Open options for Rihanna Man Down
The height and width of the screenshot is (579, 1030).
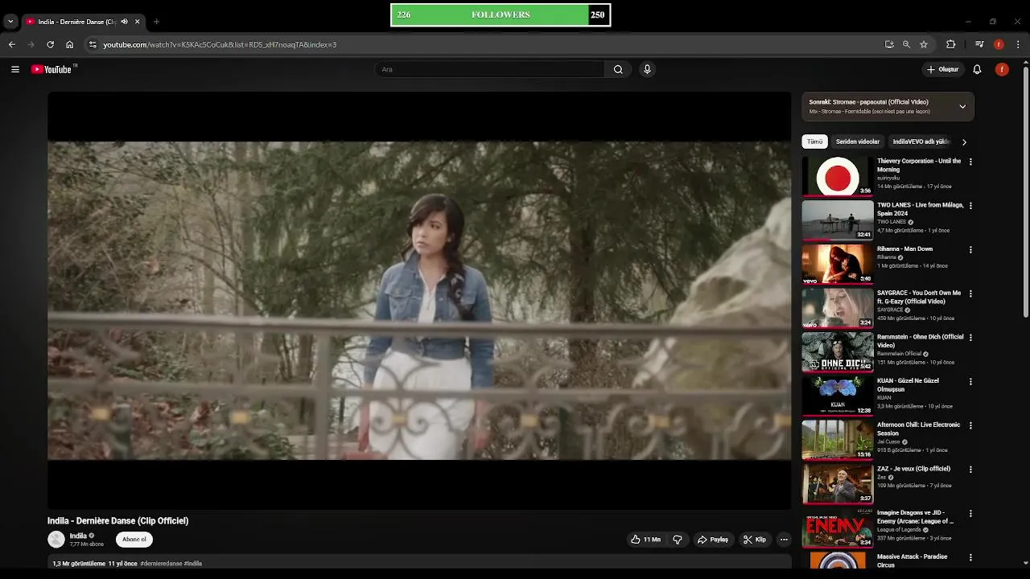(970, 250)
